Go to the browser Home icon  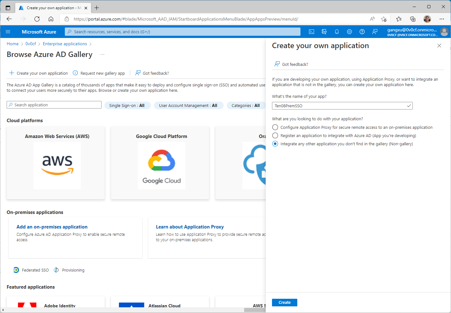pyautogui.click(x=51, y=19)
